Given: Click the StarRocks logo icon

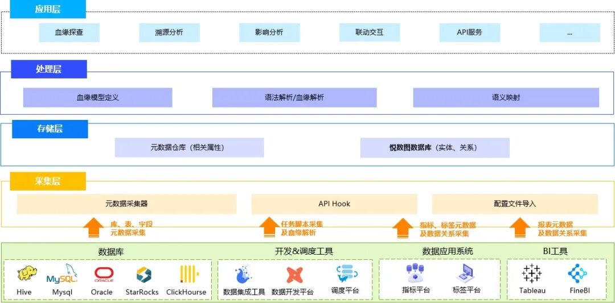Looking at the screenshot, I should pos(144,275).
